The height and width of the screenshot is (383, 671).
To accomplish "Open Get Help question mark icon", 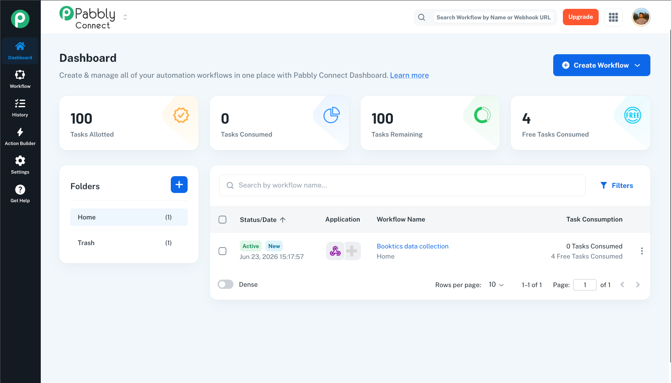I will [20, 189].
